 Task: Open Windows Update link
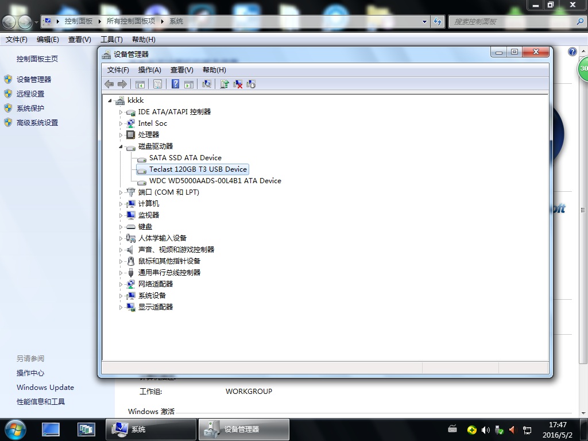[45, 388]
